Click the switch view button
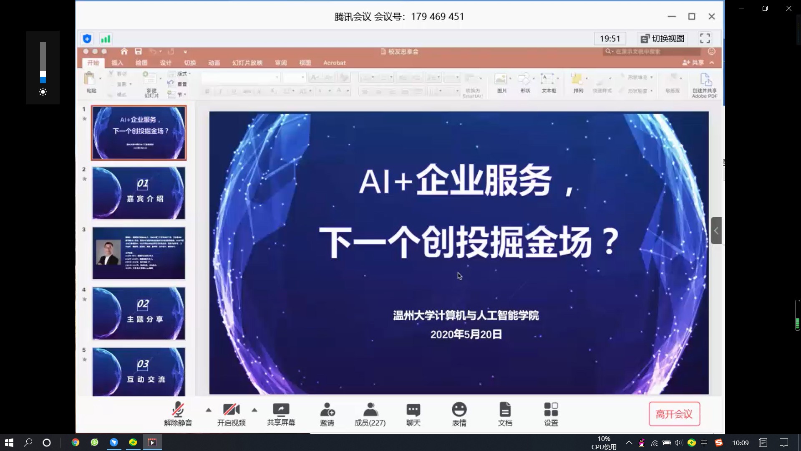The width and height of the screenshot is (801, 451). (x=662, y=39)
